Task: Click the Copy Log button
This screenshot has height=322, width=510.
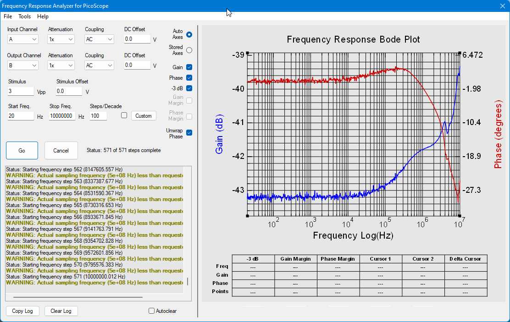Action: (x=22, y=311)
